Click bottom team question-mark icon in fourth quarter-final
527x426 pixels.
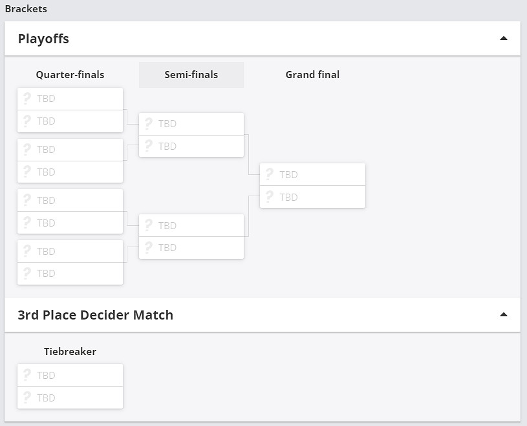click(27, 273)
